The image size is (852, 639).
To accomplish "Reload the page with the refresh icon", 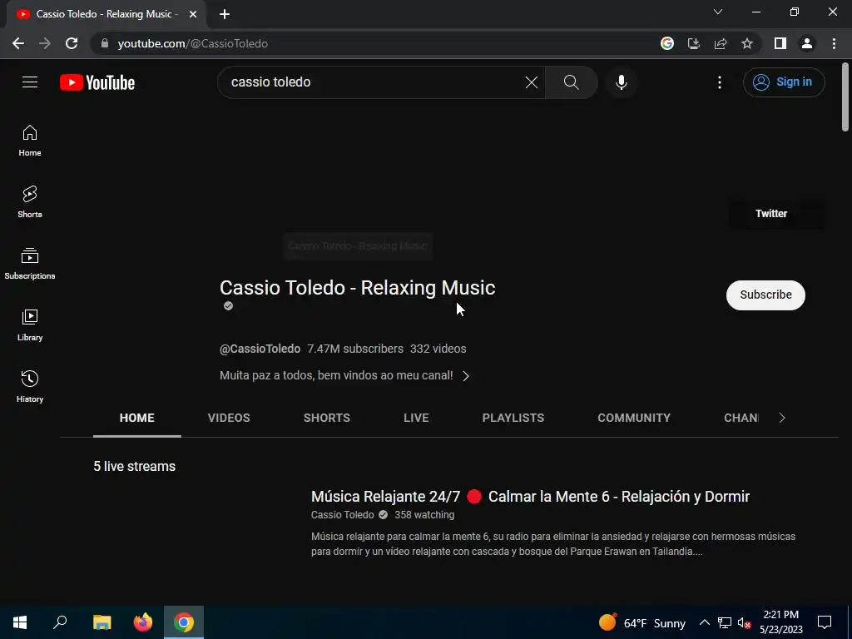I will coord(72,43).
